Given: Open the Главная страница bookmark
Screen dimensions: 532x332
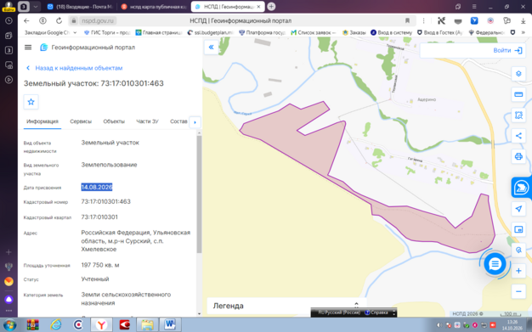Looking at the screenshot, I should coord(159,32).
